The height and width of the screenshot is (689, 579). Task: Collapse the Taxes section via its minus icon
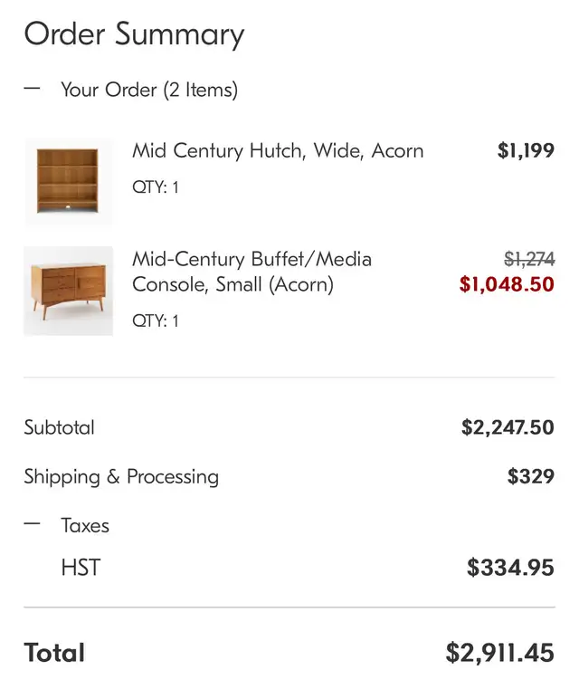tap(32, 524)
